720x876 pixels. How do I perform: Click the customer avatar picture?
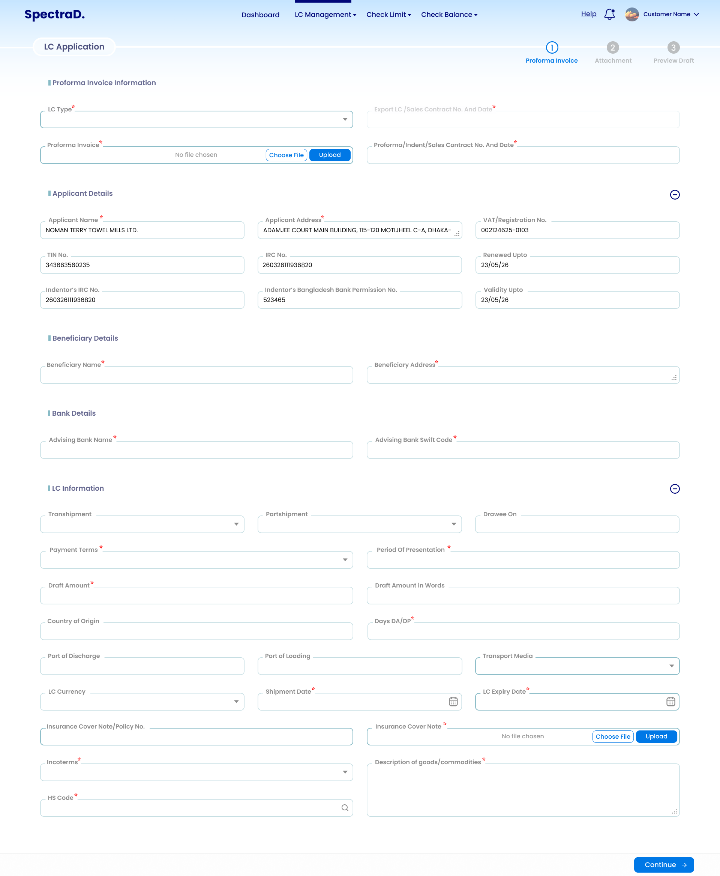point(631,14)
